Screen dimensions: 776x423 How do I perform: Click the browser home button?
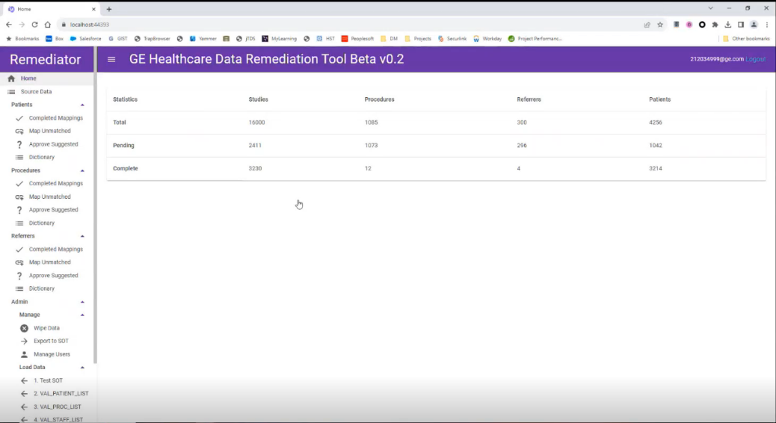pos(48,24)
